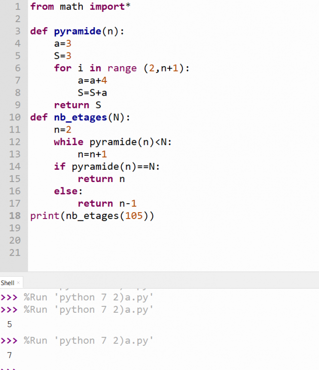Click line number 1 in the gutter
The height and width of the screenshot is (370, 319).
click(17, 7)
